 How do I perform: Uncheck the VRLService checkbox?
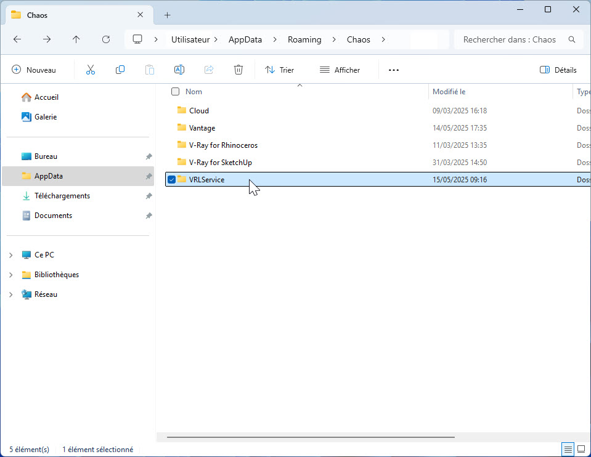tap(171, 180)
